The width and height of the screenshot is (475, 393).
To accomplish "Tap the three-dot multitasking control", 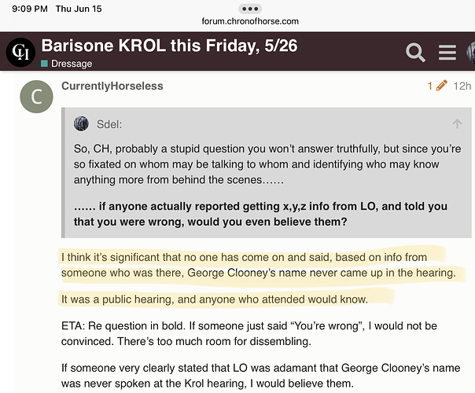I will 250,9.
